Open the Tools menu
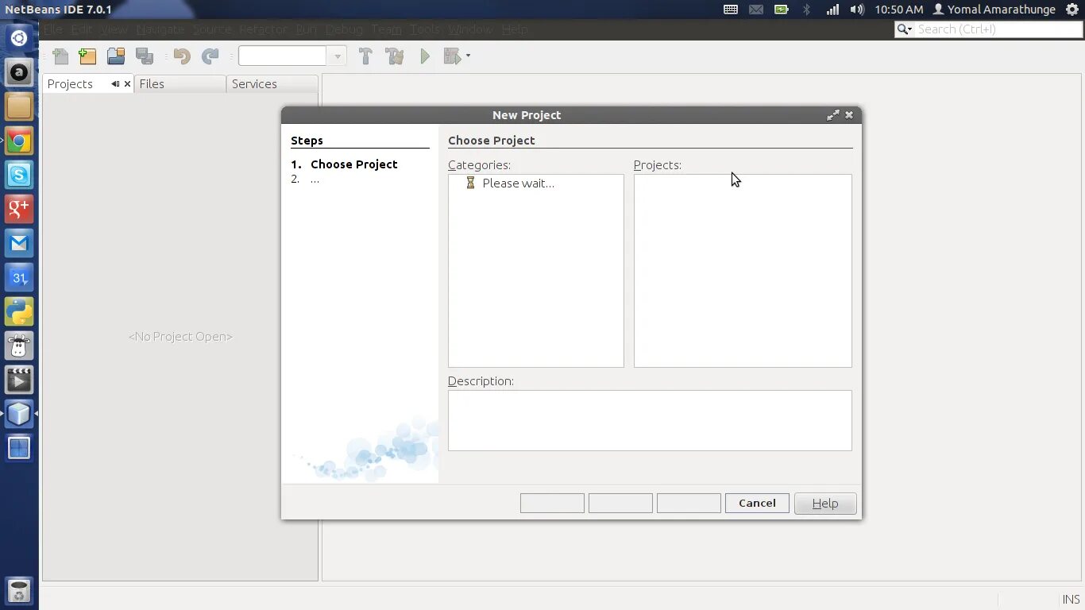This screenshot has width=1085, height=610. 425,29
